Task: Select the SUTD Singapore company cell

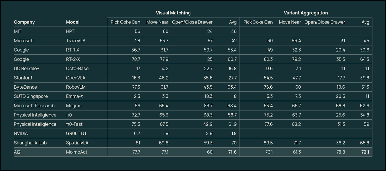Action: pos(31,96)
